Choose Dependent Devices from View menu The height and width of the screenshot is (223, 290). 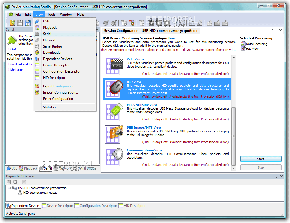(x=65, y=59)
